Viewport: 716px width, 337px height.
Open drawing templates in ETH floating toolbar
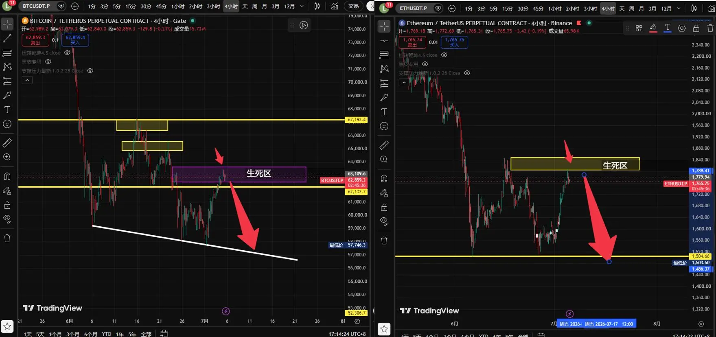point(639,28)
